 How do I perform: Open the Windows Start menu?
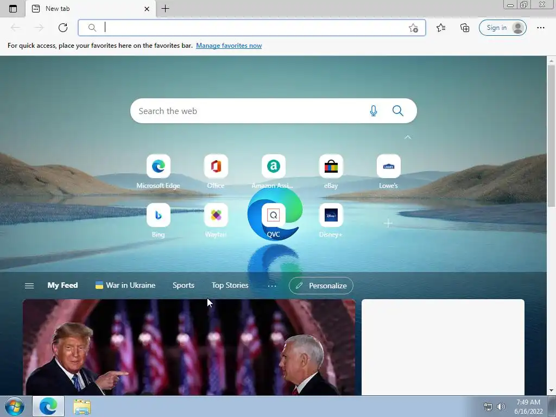pos(15,406)
